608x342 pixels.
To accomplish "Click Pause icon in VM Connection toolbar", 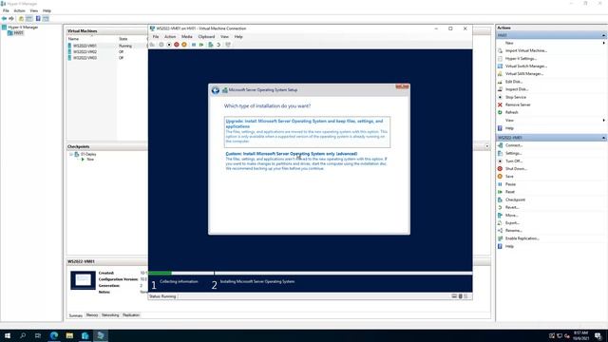I will [194, 45].
